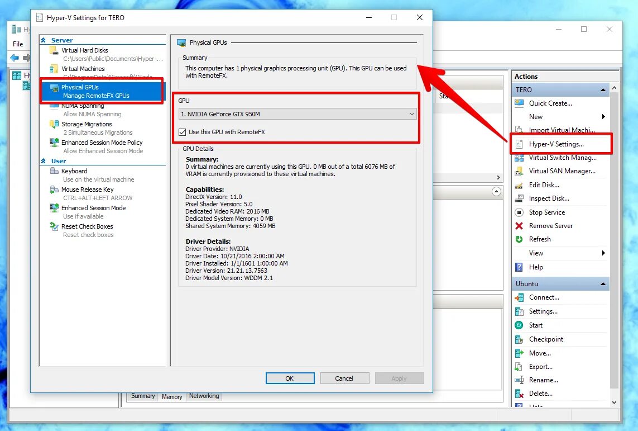Collapse the Server section in settings list

44,40
